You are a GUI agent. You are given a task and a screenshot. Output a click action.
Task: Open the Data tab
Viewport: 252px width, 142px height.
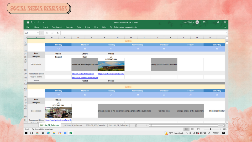[79, 27]
